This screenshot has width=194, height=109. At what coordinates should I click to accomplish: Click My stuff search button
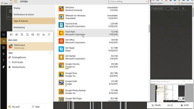tap(18, 107)
